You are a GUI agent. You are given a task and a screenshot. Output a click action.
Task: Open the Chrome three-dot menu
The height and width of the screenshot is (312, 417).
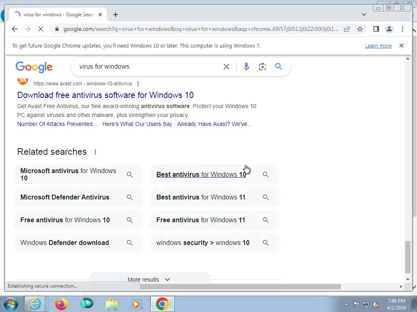pyautogui.click(x=402, y=29)
